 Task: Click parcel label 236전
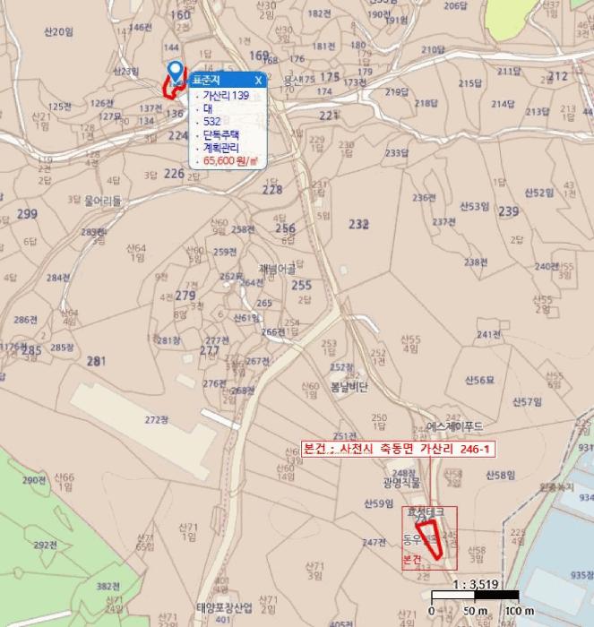tap(424, 198)
